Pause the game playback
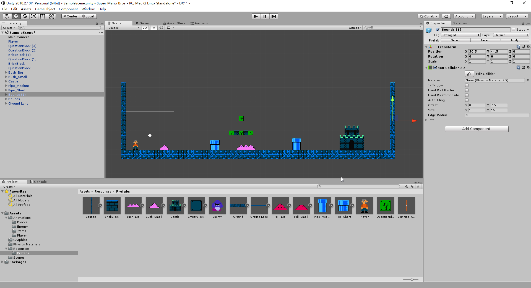Image resolution: width=531 pixels, height=288 pixels. pos(265,16)
